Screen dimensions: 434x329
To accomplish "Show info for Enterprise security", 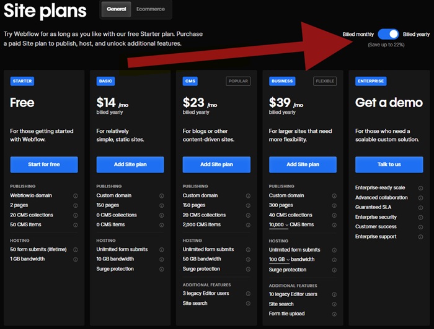I will (421, 218).
